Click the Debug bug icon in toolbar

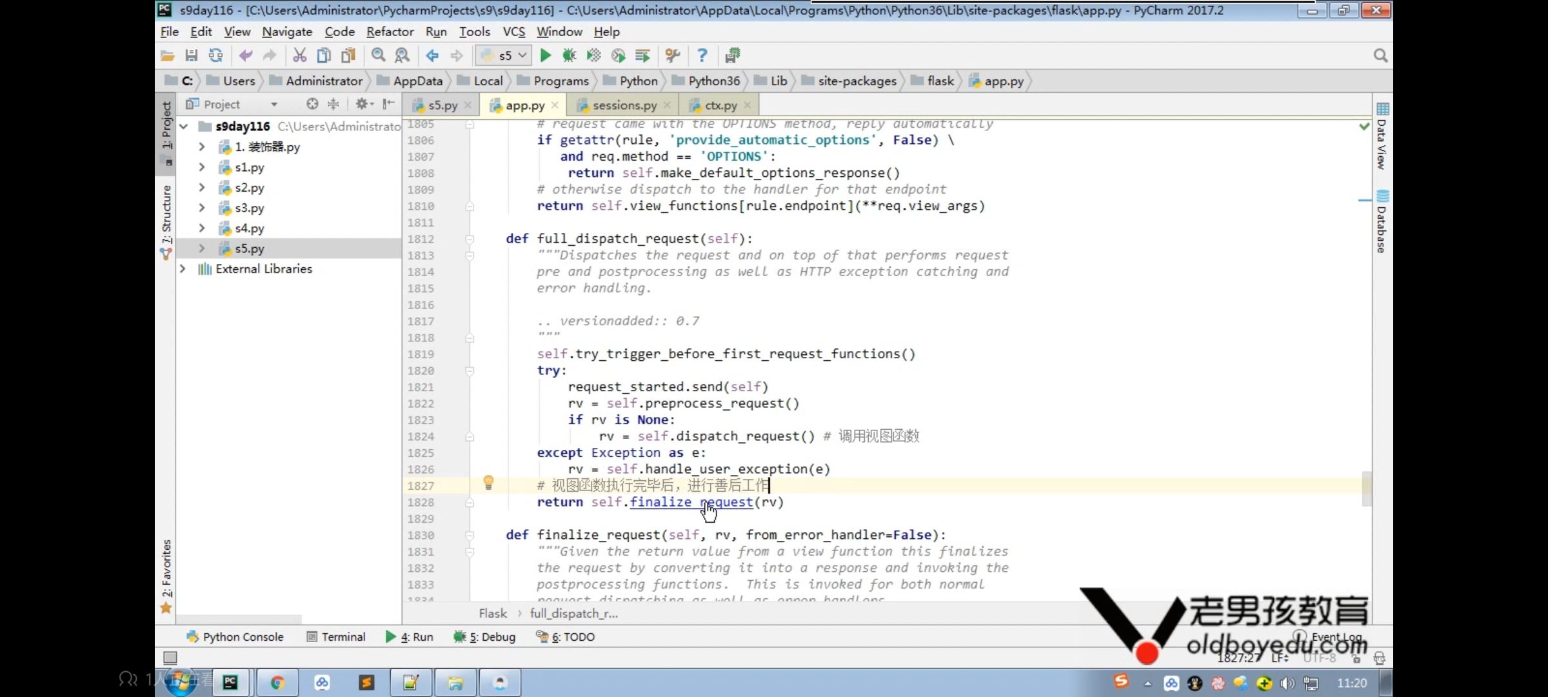point(569,56)
